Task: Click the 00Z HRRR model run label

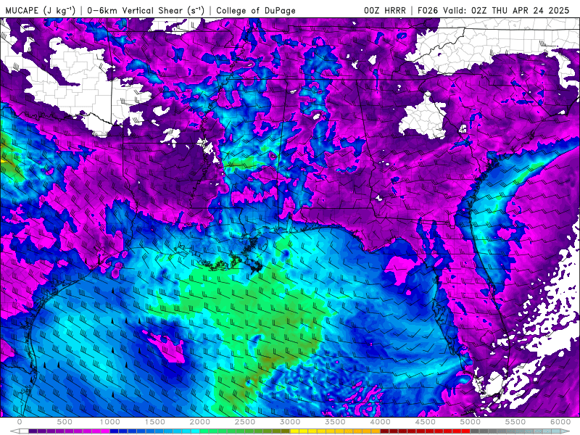Action: [385, 10]
